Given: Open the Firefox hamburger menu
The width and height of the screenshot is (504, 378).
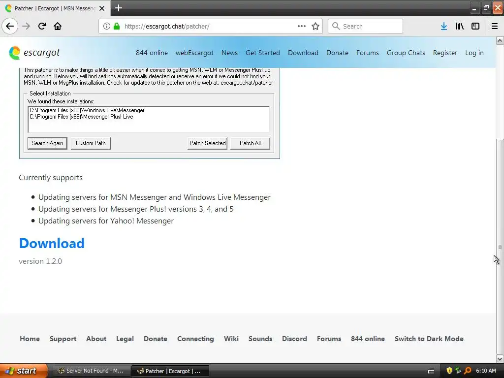Looking at the screenshot, I should pos(494,26).
